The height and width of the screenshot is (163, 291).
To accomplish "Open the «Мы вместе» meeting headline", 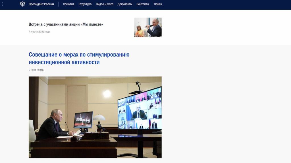I will [66, 24].
